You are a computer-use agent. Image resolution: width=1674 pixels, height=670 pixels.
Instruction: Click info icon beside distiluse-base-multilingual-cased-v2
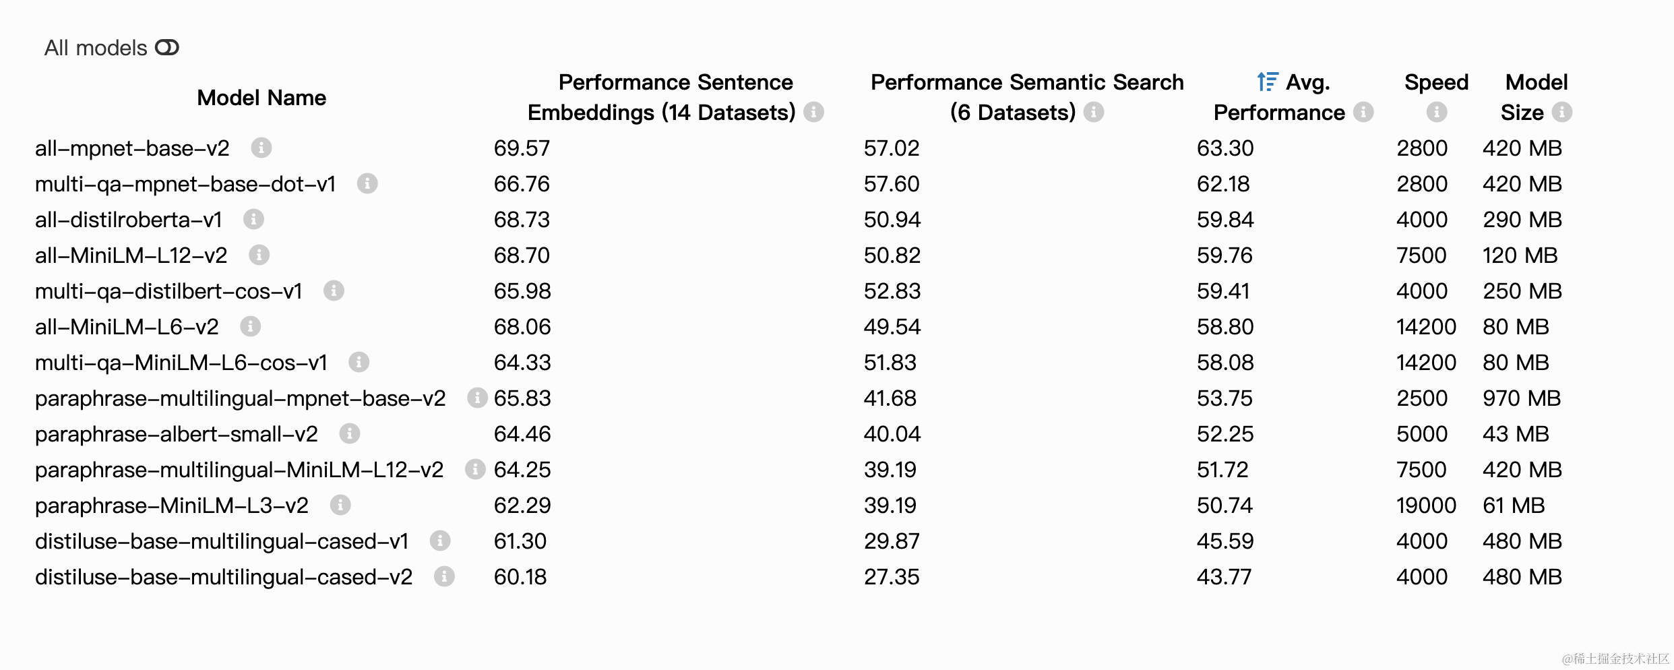(444, 576)
